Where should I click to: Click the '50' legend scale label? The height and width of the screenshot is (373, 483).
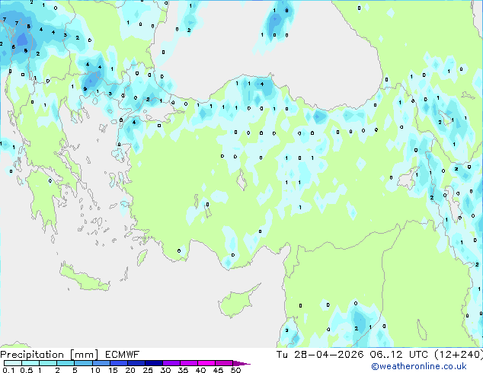click(235, 370)
